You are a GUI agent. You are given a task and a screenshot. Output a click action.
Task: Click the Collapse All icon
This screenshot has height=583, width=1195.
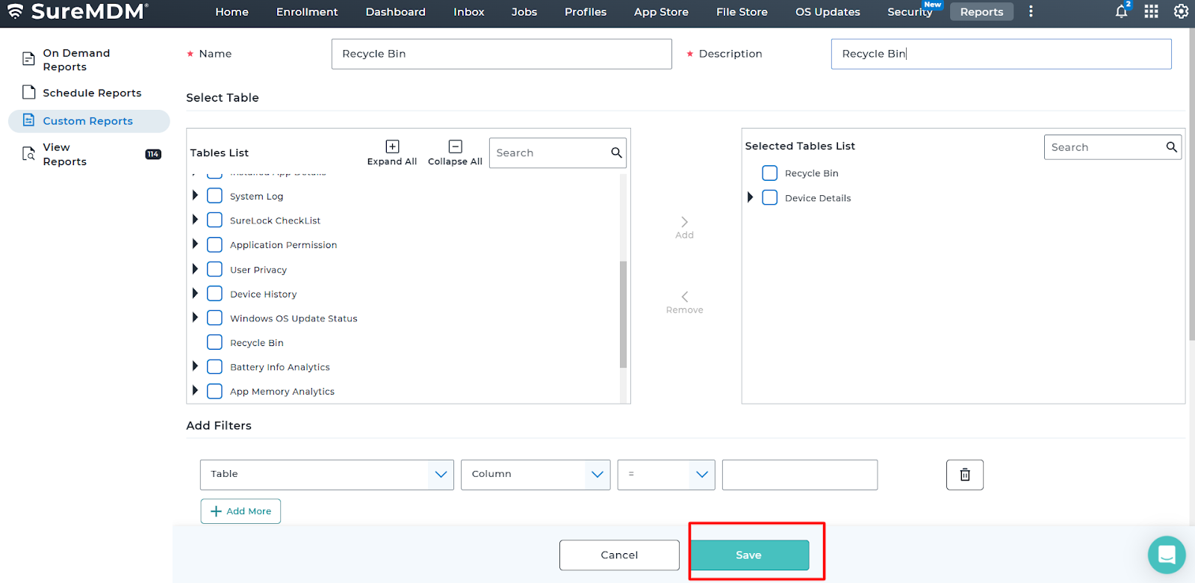455,147
